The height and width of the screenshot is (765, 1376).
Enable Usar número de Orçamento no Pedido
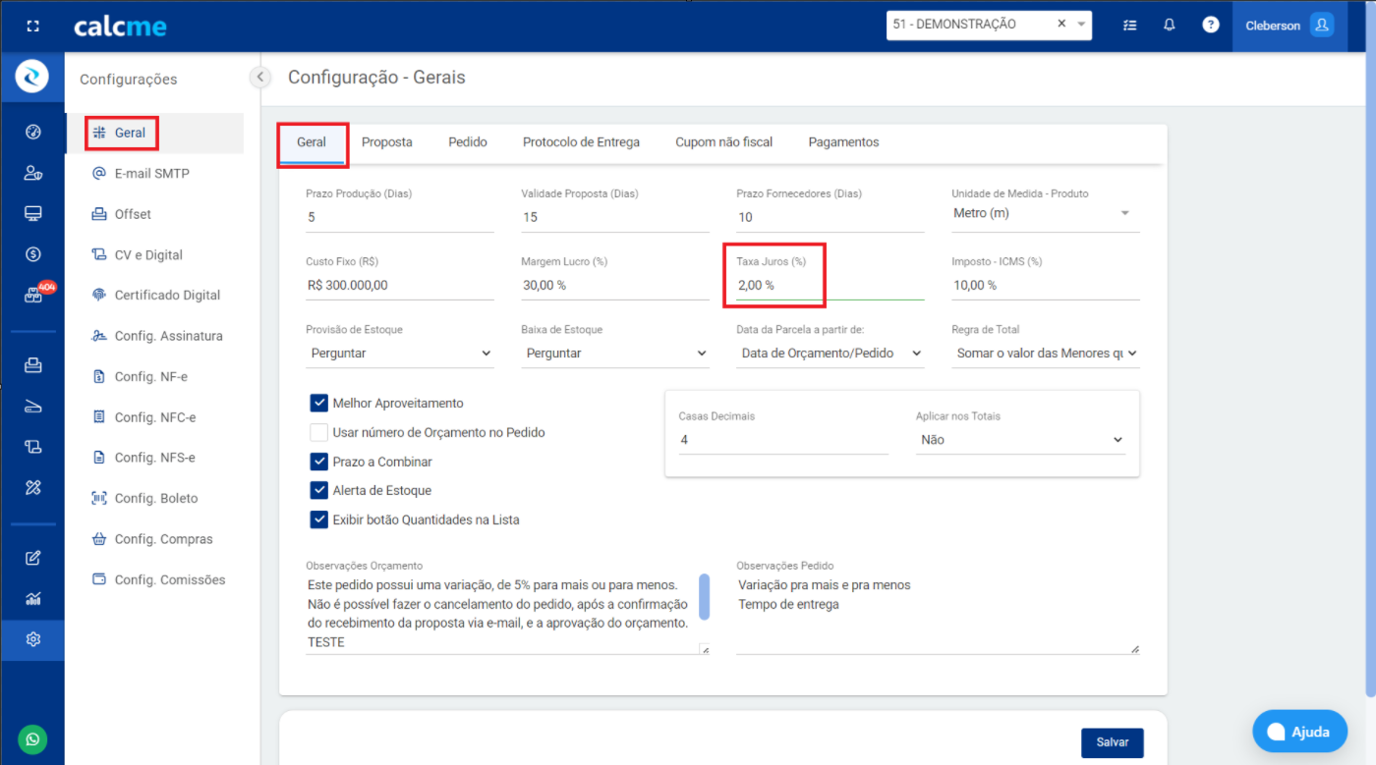pyautogui.click(x=318, y=432)
